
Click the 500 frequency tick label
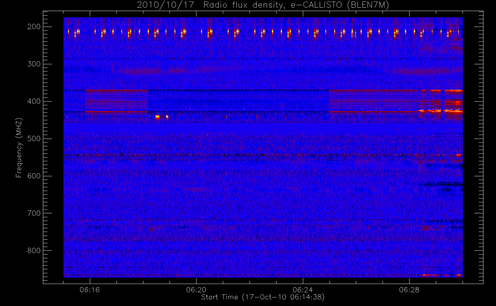pos(34,139)
